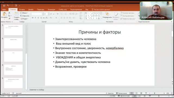Apply underline formatting Ч

click(x=38, y=18)
